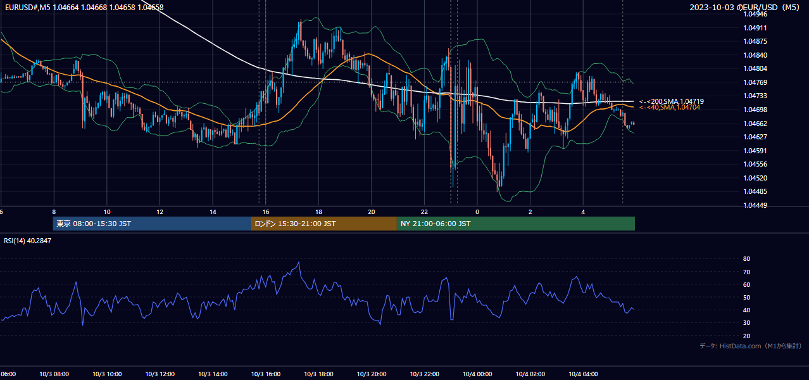This screenshot has height=380, width=809.
Task: Click price axis label 1.04840
Action: (x=755, y=55)
